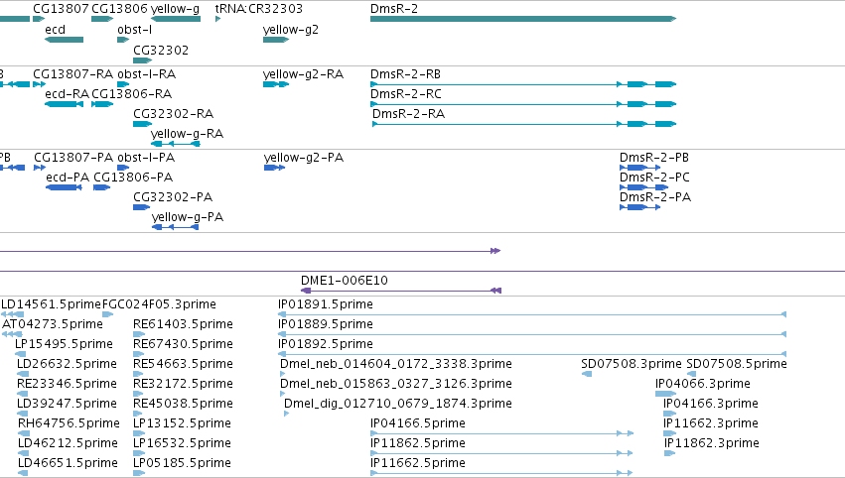Select the SD07508.5prime EST label
The height and width of the screenshot is (478, 845).
(737, 363)
